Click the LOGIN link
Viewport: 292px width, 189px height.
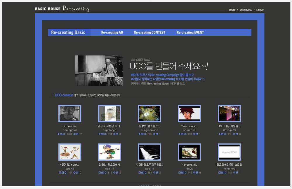pos(232,10)
